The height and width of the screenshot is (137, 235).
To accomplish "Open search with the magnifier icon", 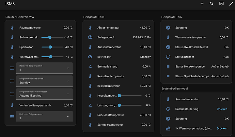I will (211, 4).
